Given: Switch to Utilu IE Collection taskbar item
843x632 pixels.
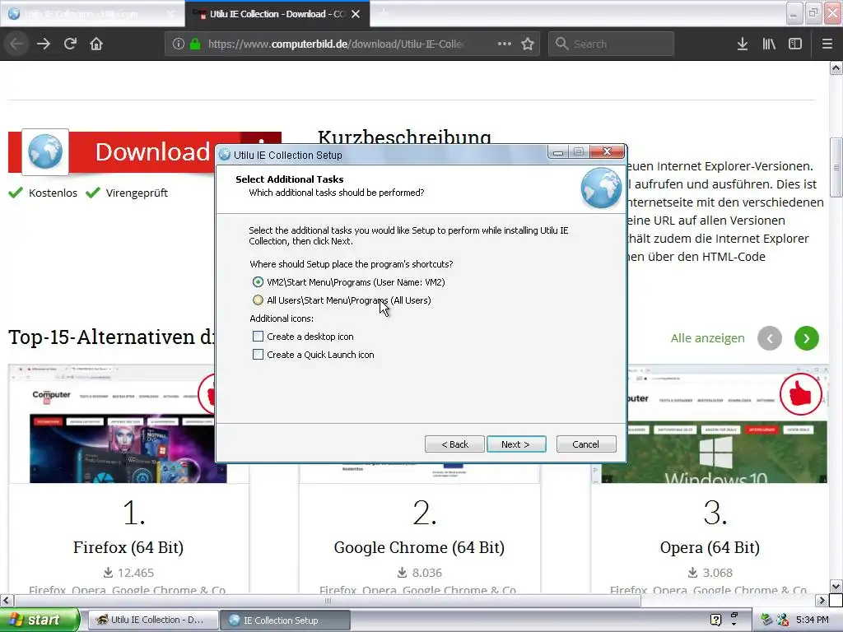Looking at the screenshot, I should tap(152, 620).
